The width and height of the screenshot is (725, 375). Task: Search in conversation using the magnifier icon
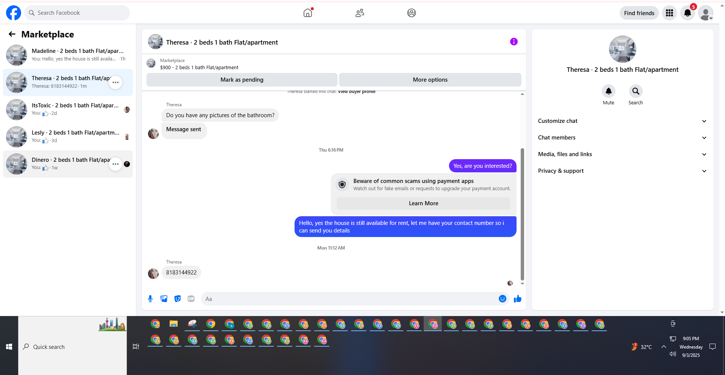coord(636,91)
